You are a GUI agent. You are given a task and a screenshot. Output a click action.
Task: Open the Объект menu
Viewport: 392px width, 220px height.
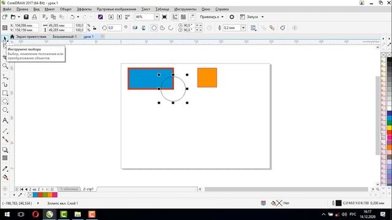click(x=66, y=9)
